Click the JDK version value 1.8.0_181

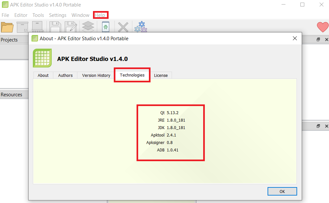(x=176, y=128)
